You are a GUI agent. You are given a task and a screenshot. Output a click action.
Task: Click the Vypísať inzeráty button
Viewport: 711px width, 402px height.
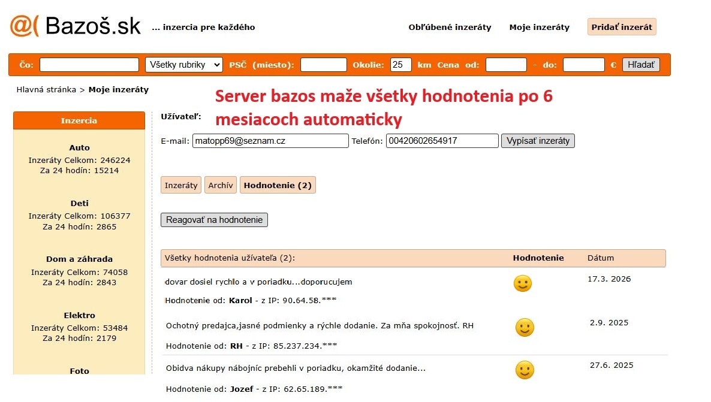click(x=538, y=141)
